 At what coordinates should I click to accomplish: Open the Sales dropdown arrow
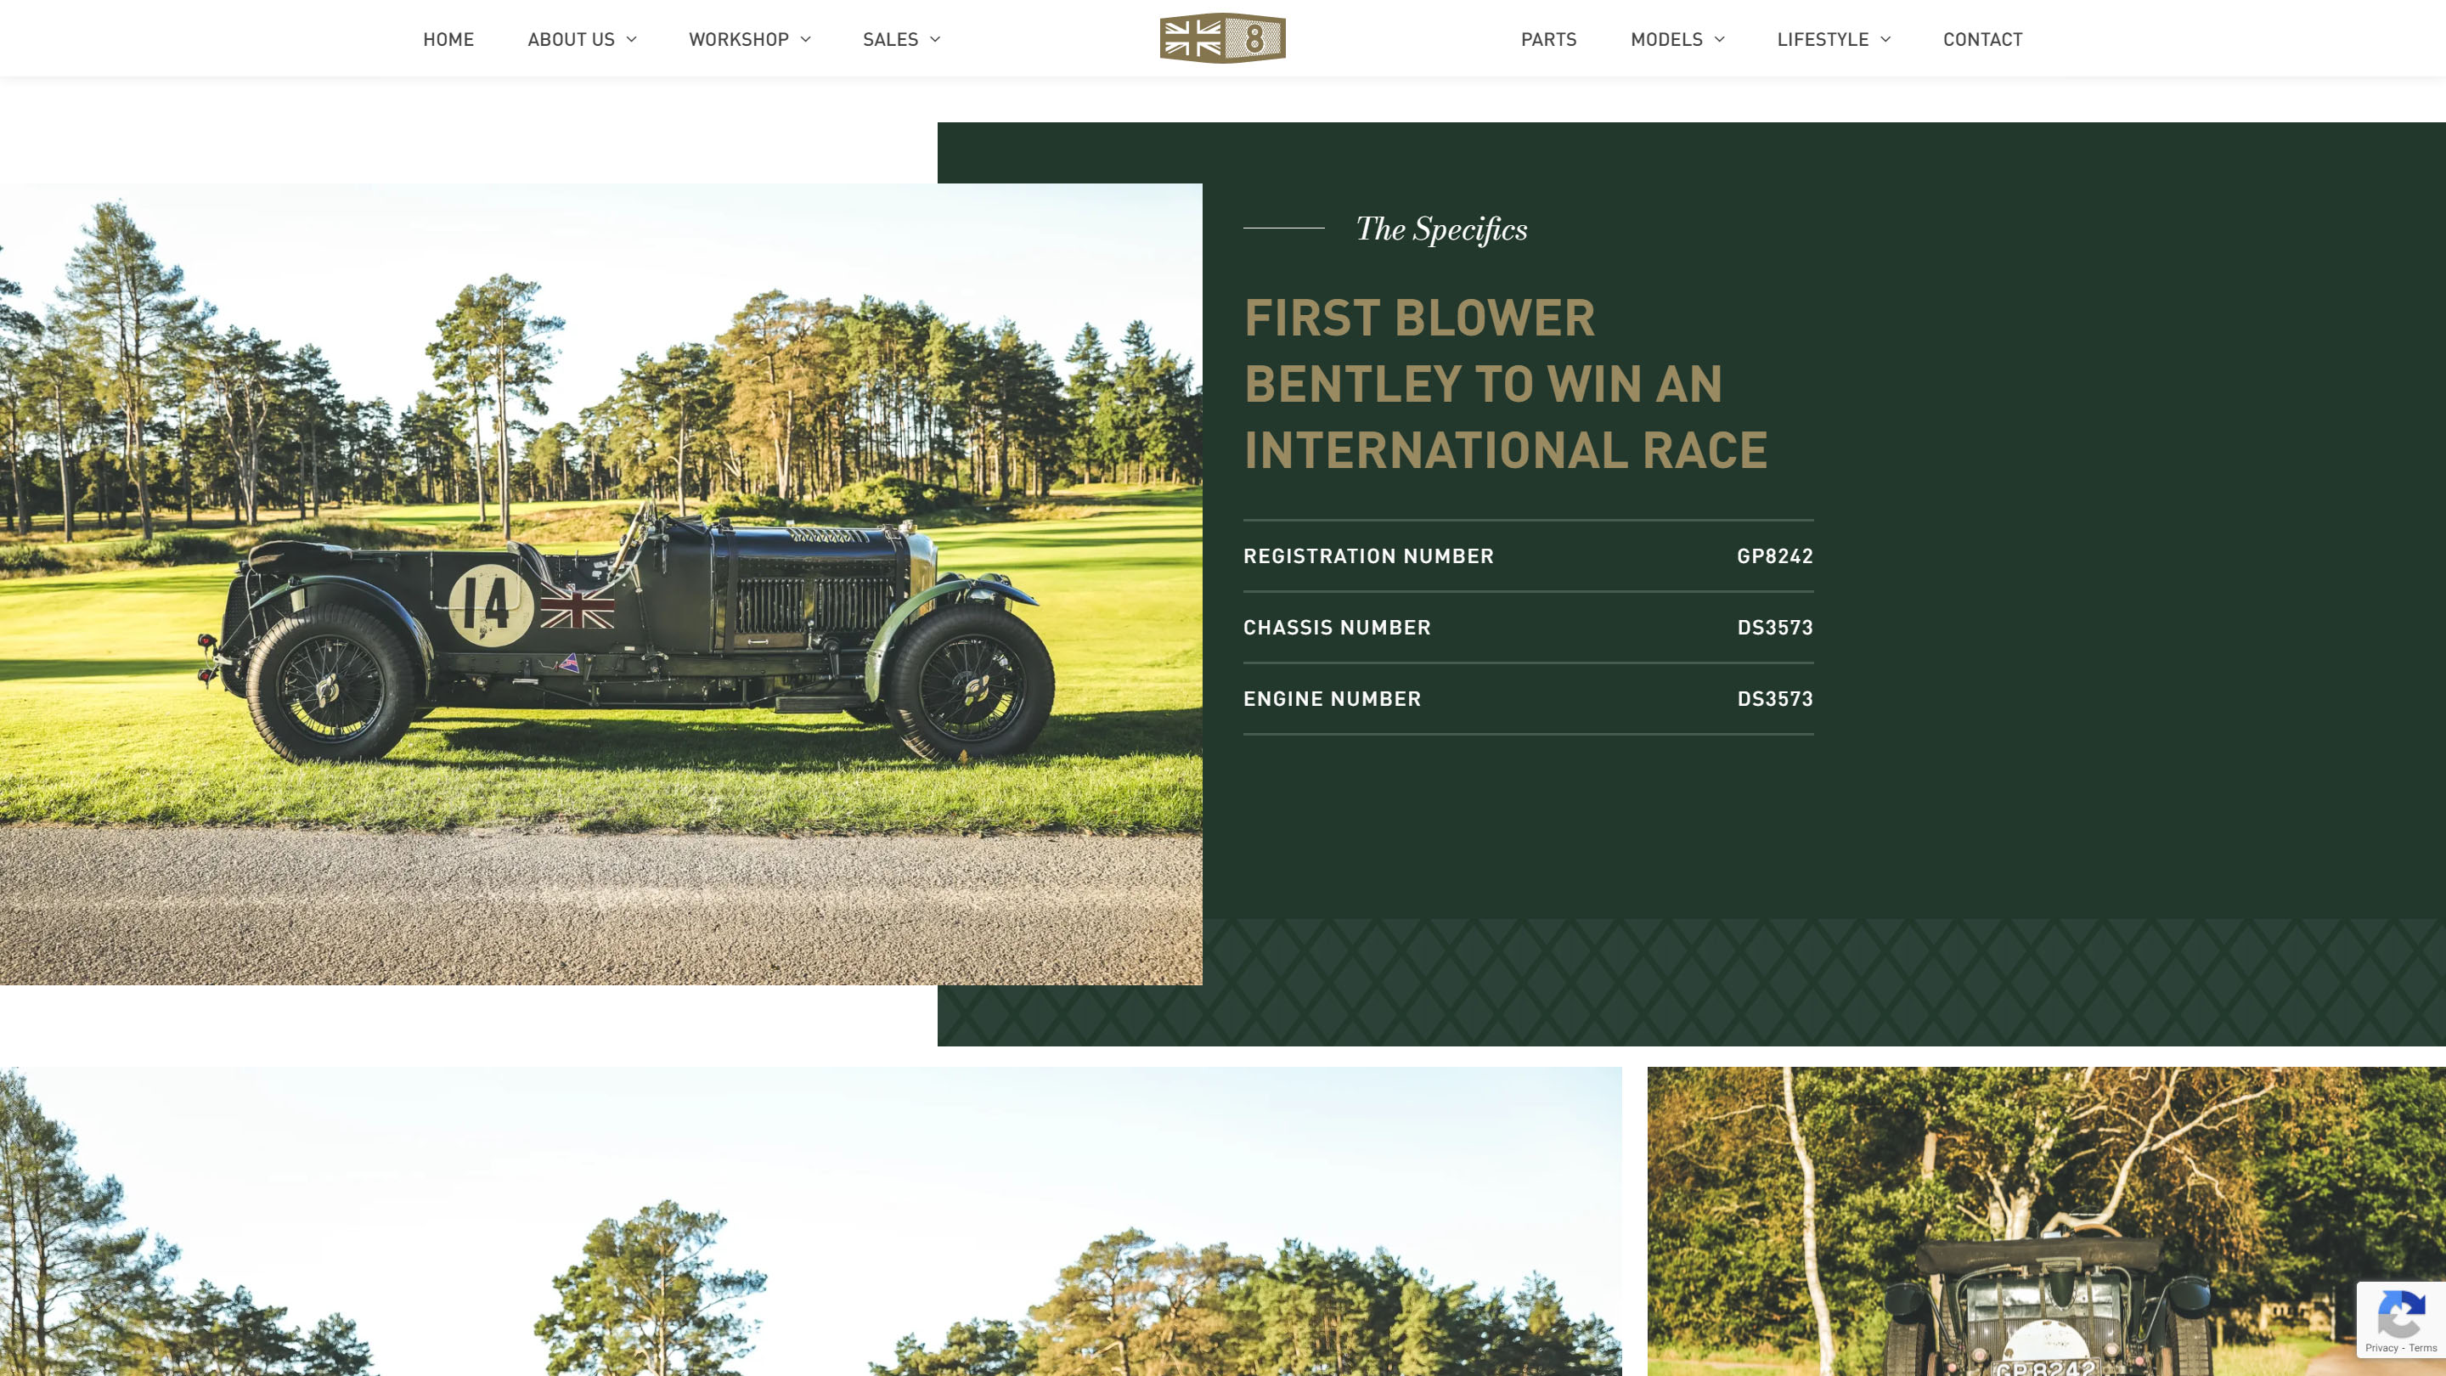(935, 39)
